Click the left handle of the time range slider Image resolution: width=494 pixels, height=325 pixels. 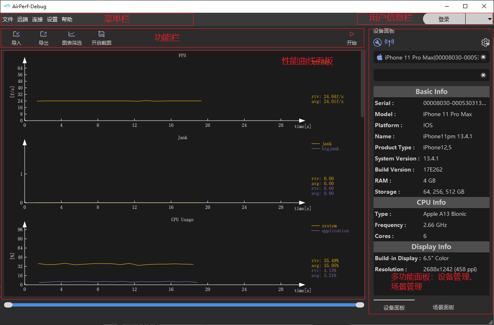[8, 305]
